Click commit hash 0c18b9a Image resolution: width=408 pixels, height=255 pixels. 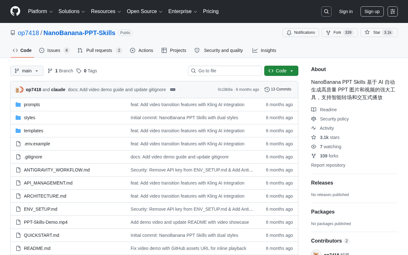225,90
